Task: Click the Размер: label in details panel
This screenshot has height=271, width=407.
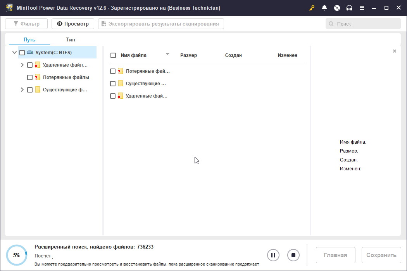Action: point(349,151)
